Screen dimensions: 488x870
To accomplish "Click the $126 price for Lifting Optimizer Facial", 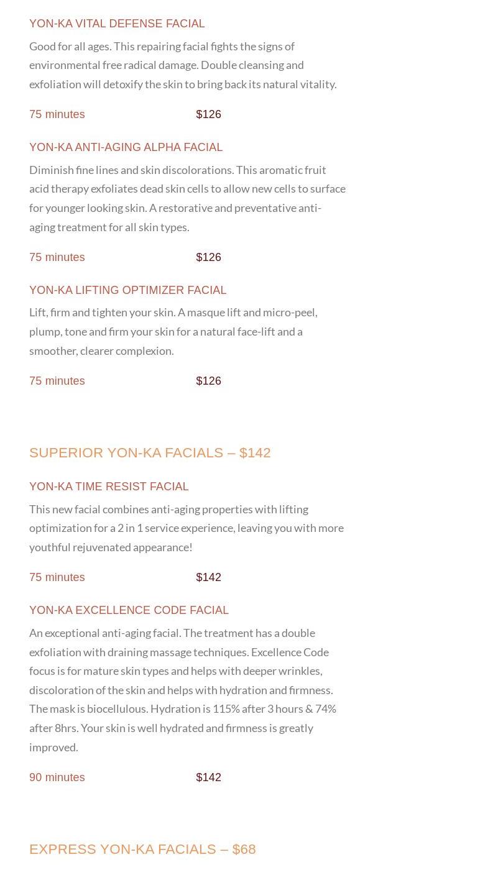I will (x=208, y=381).
